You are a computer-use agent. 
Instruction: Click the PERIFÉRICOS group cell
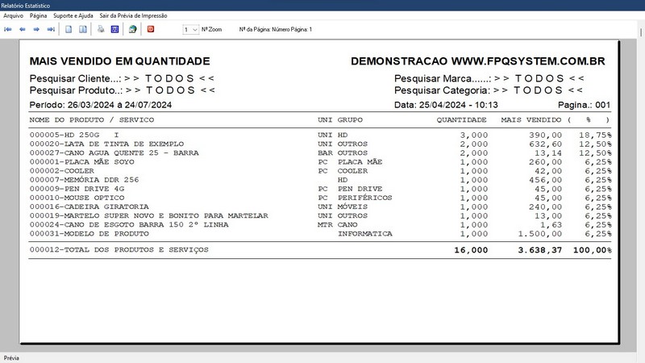coord(365,198)
